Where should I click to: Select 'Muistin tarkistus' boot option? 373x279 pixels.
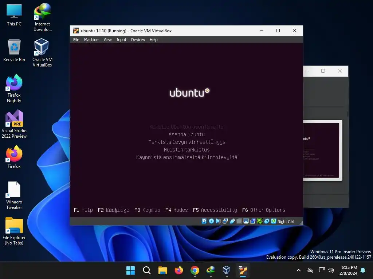[187, 150]
